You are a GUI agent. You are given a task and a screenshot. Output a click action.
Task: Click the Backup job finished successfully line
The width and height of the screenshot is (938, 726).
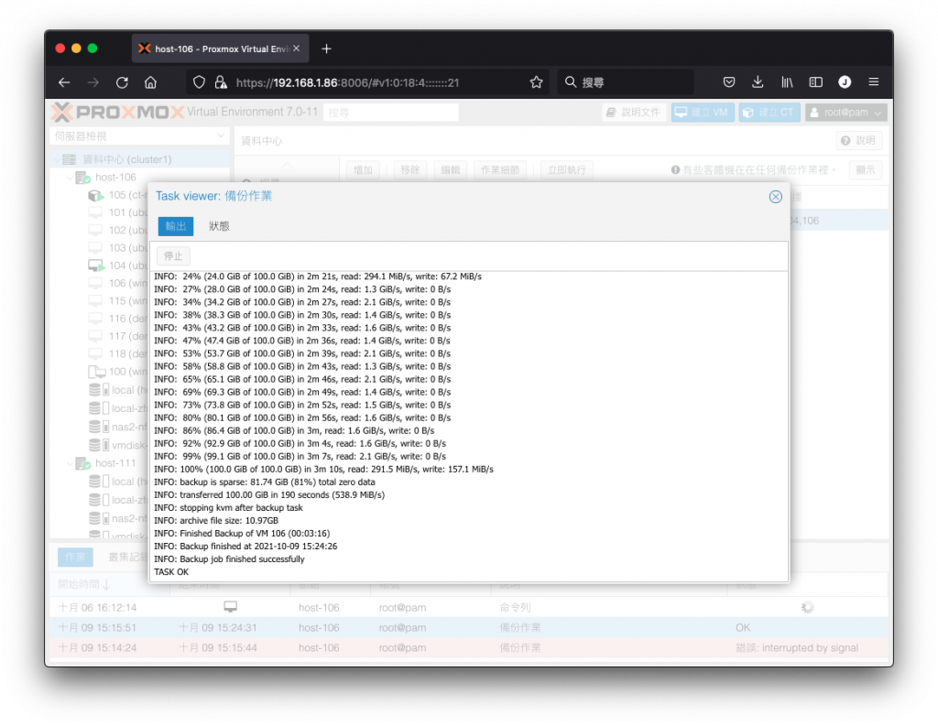click(x=229, y=559)
